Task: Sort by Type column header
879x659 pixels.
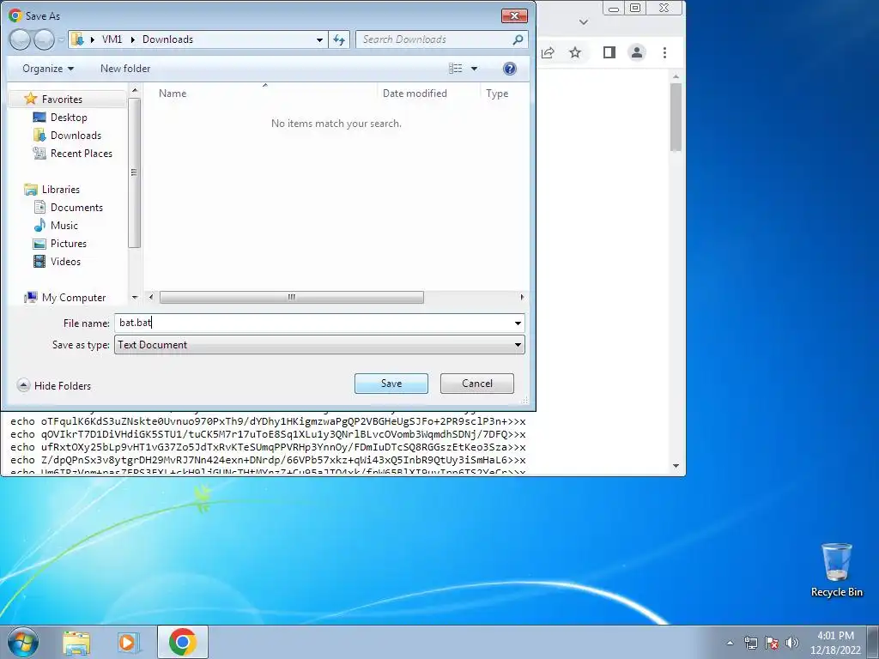Action: pyautogui.click(x=505, y=94)
